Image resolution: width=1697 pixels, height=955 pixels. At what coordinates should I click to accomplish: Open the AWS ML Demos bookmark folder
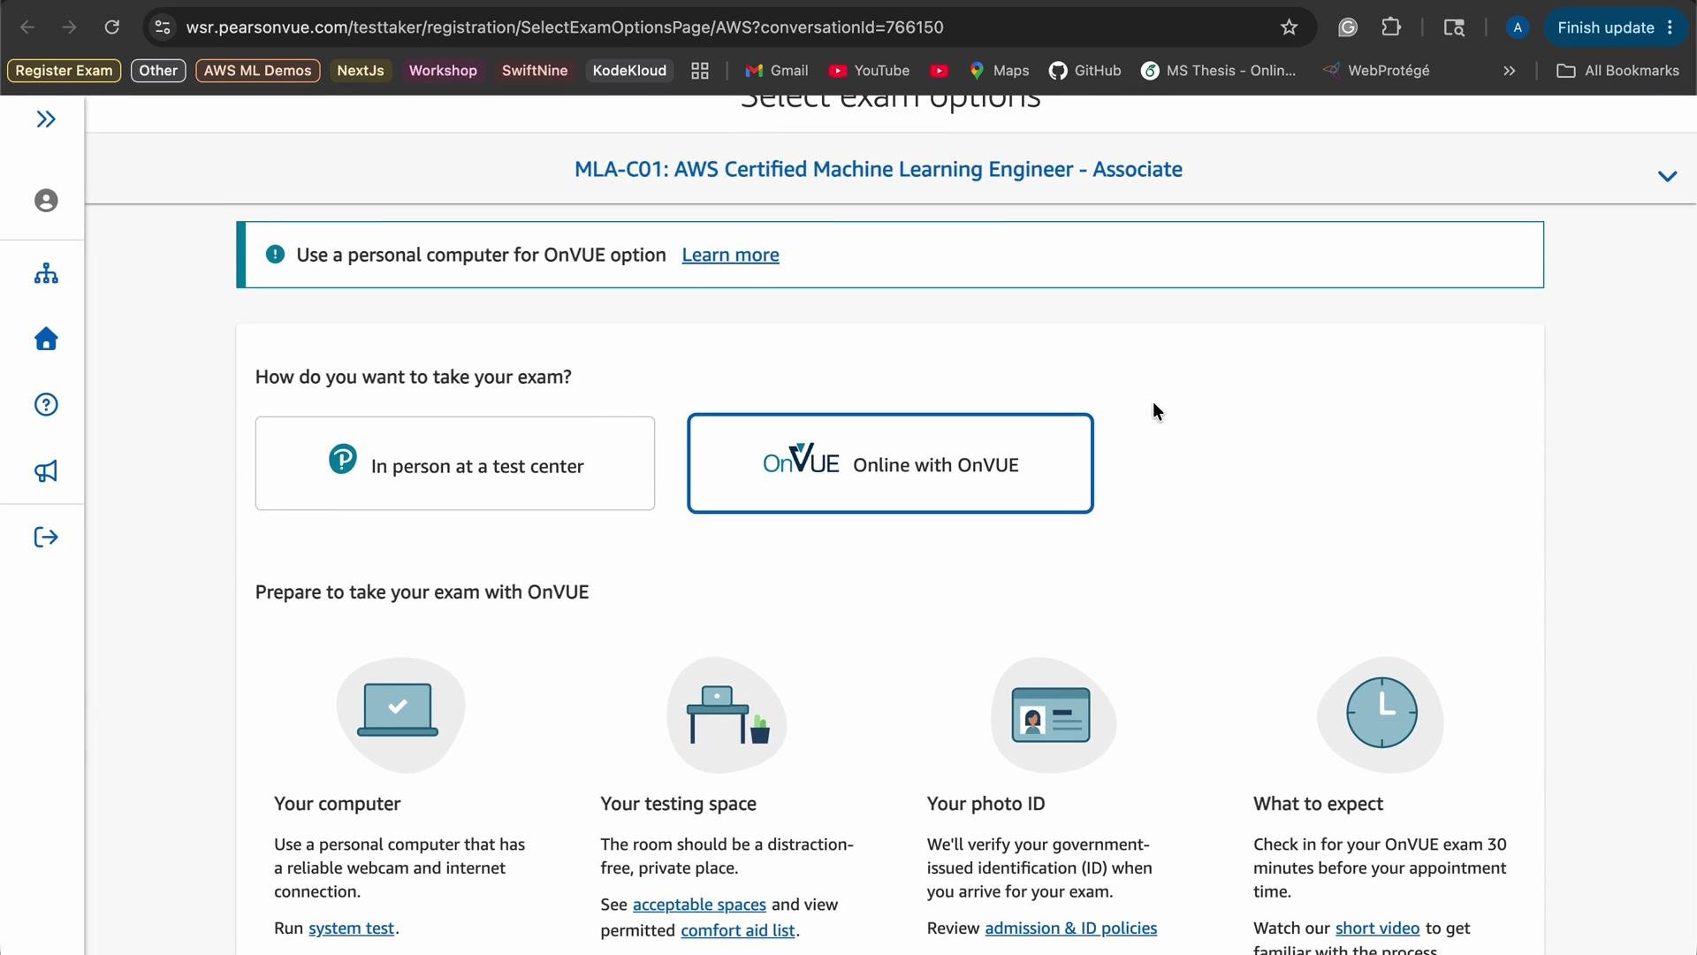(x=257, y=71)
